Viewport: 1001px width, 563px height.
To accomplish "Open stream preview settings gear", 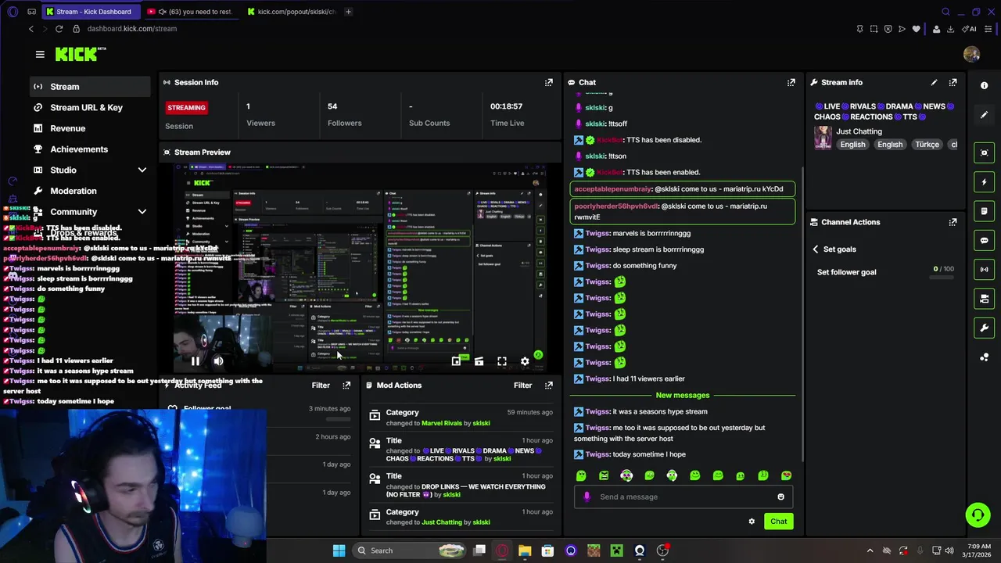I will [x=525, y=361].
